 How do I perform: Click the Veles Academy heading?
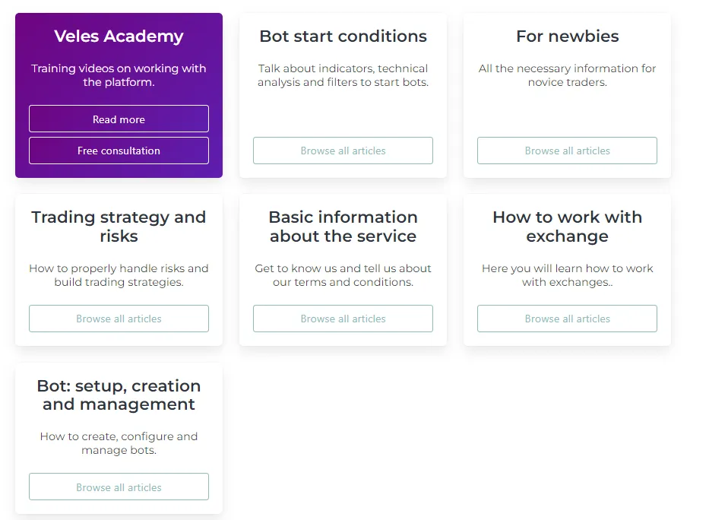(119, 36)
